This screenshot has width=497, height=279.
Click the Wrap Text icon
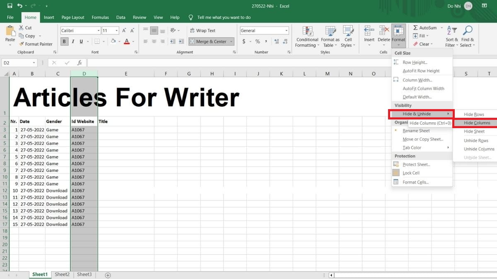point(203,30)
